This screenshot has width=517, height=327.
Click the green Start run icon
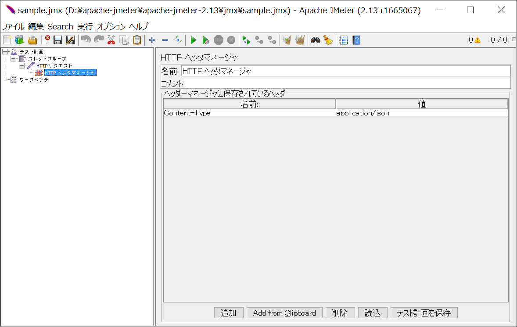193,40
